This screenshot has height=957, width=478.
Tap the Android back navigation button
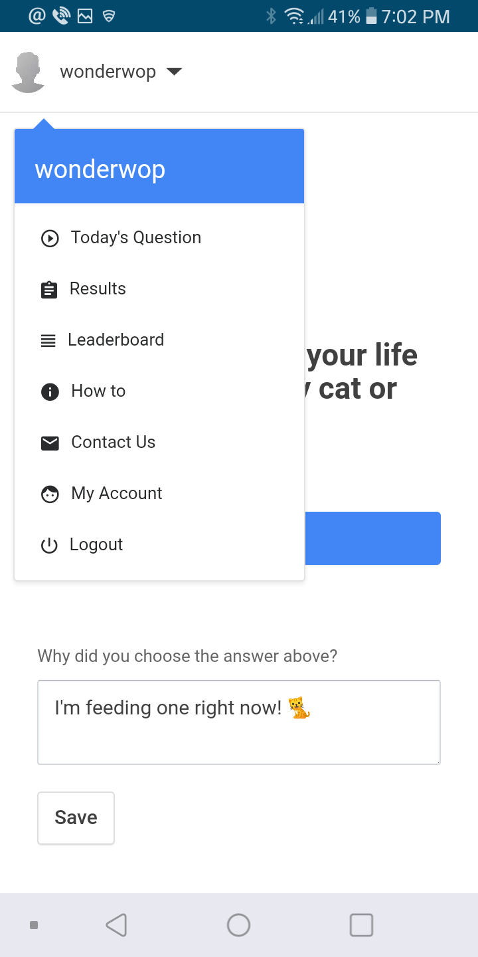pyautogui.click(x=116, y=925)
